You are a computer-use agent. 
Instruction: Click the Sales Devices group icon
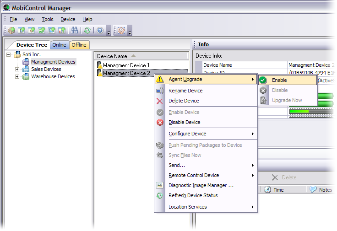pos(26,69)
